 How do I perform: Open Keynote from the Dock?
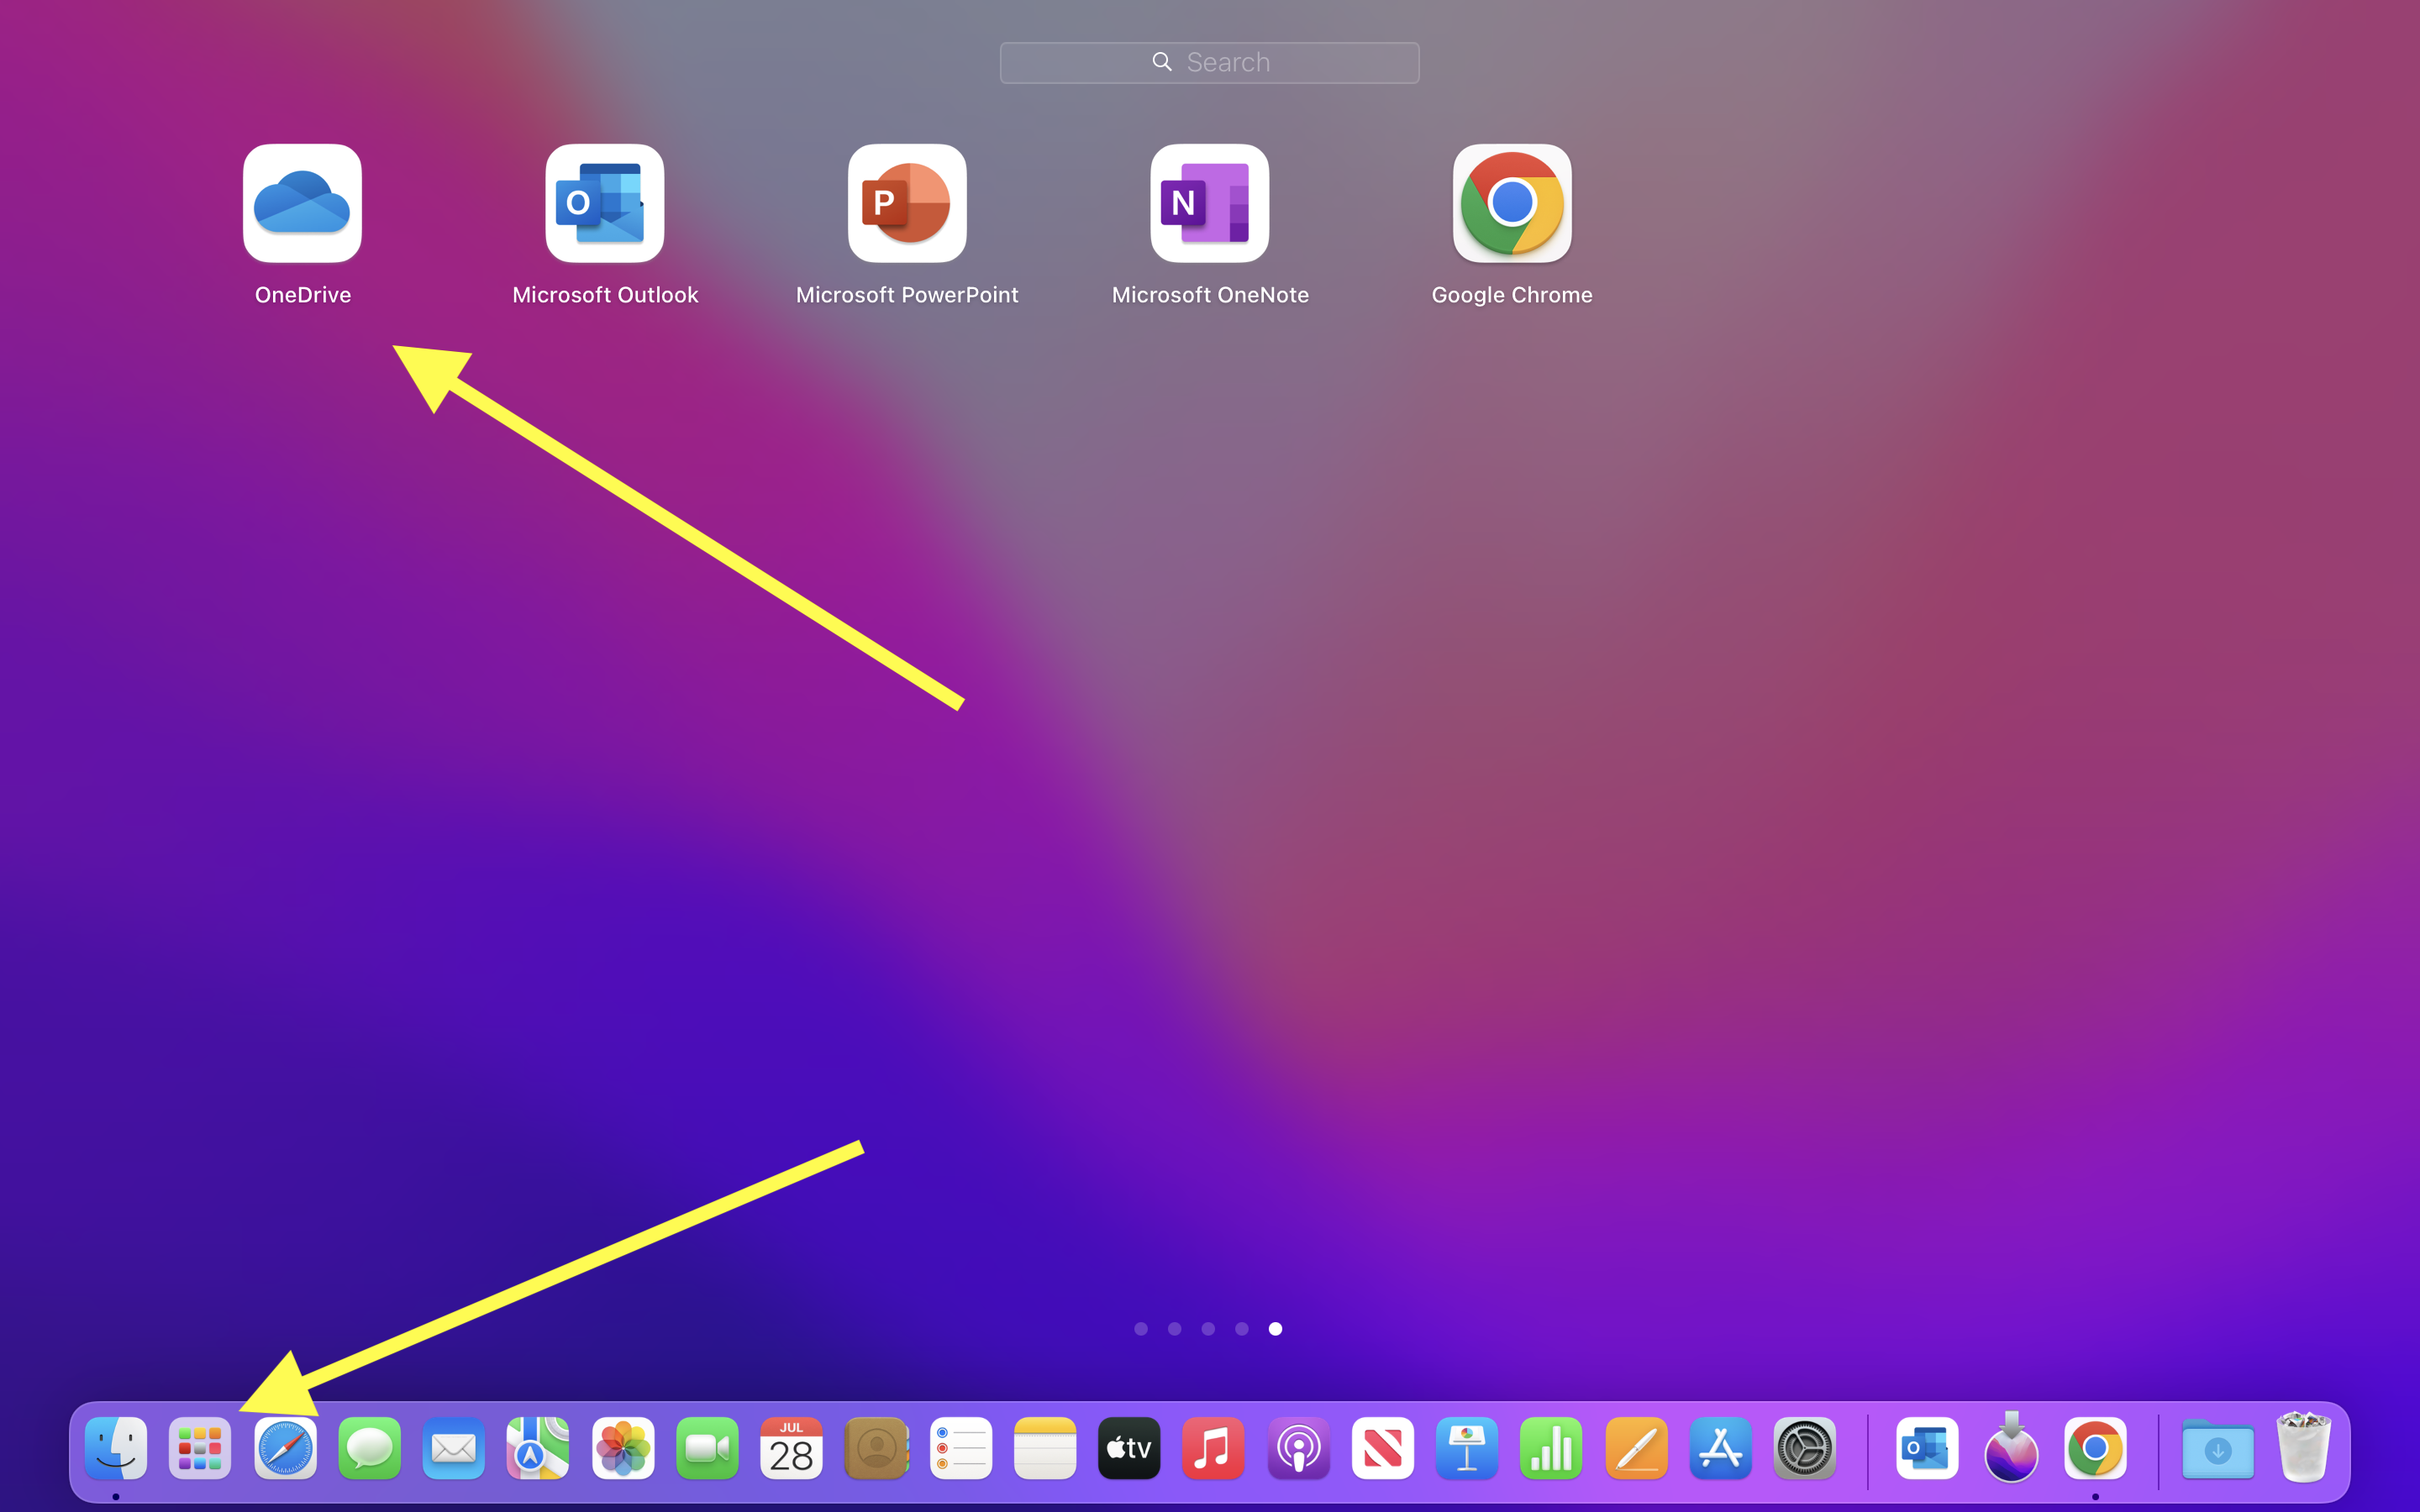1467,1448
